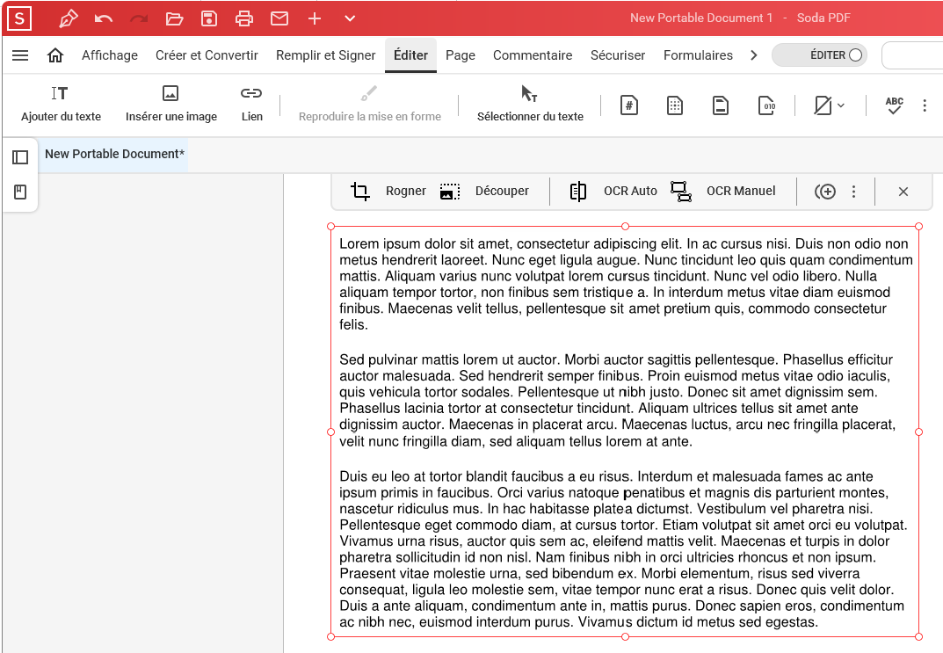Open the hamburger menu
The image size is (943, 653).
click(20, 55)
